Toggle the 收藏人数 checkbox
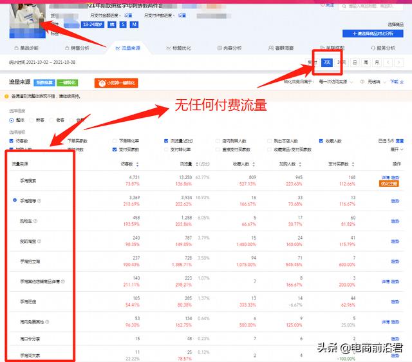The width and height of the screenshot is (412, 362). pos(321,141)
